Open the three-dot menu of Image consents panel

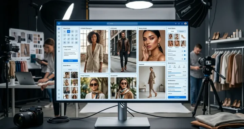coord(107,76)
